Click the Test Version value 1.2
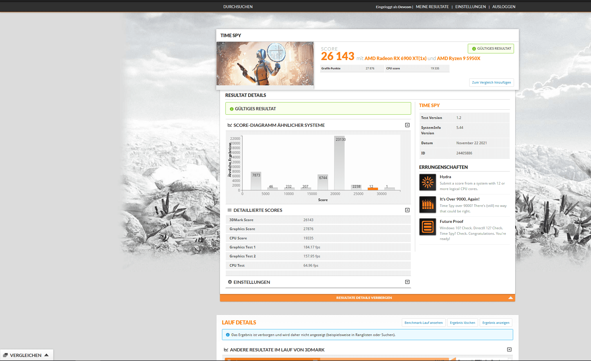The width and height of the screenshot is (591, 361). point(459,118)
